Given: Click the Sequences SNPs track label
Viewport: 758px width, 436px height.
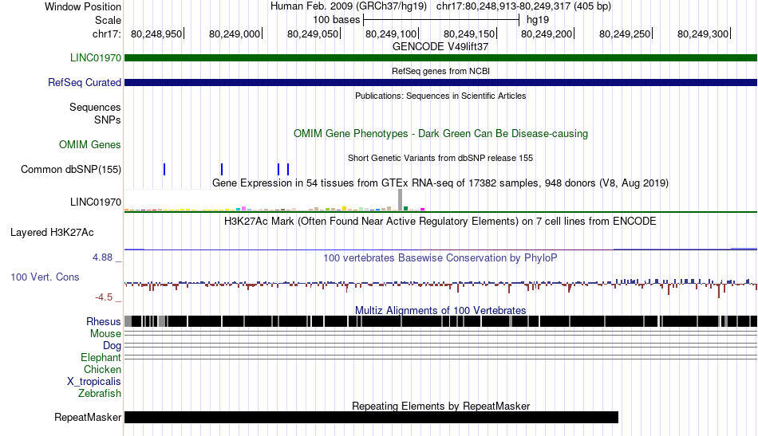Looking at the screenshot, I should click(95, 113).
